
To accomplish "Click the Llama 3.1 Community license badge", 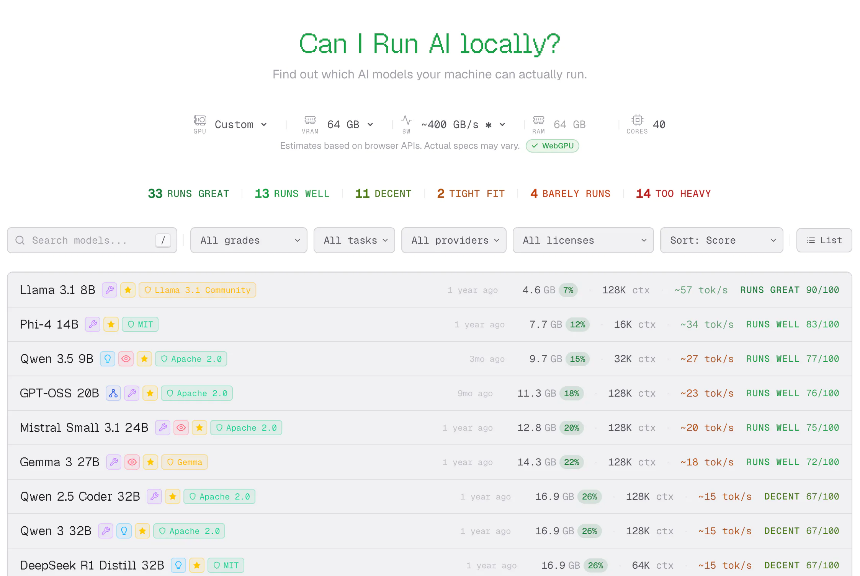I will [x=197, y=290].
